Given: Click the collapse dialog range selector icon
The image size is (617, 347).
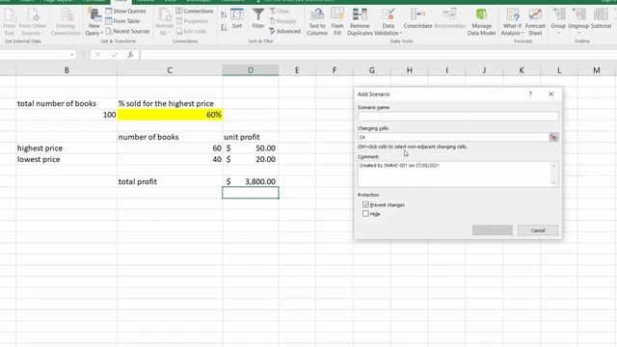Looking at the screenshot, I should (553, 137).
